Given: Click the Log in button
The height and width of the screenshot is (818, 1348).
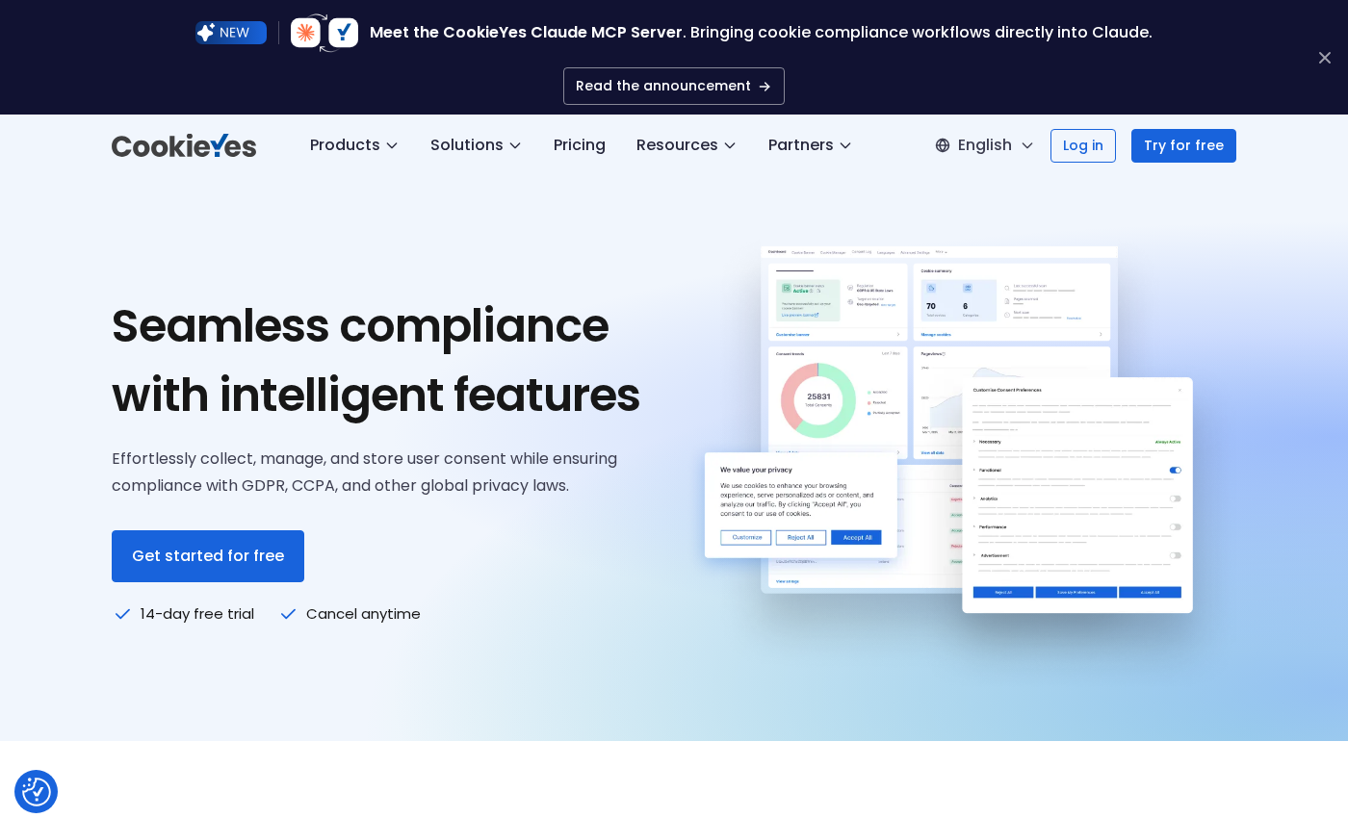Looking at the screenshot, I should [1083, 145].
